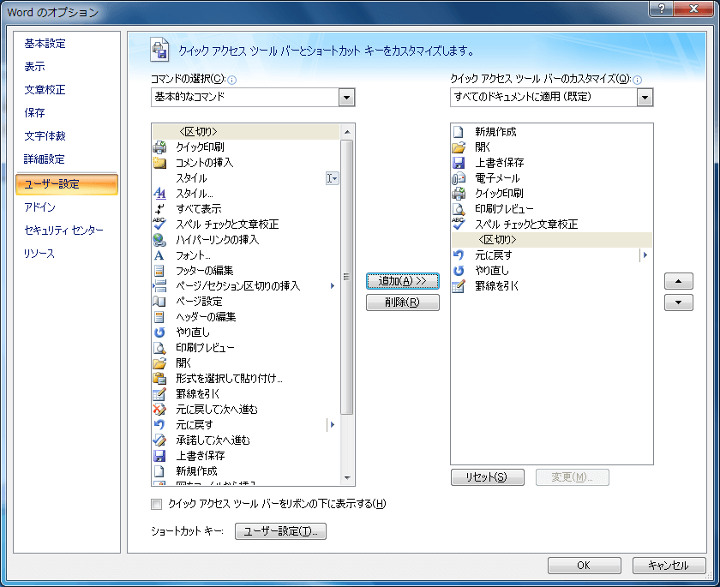The width and height of the screenshot is (720, 587).
Task: Switch to 表示 options page
Action: tap(35, 67)
